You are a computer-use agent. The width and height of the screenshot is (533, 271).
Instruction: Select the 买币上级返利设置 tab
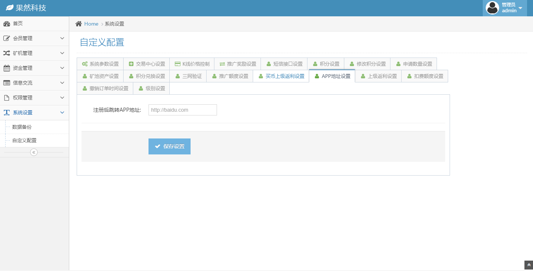281,76
